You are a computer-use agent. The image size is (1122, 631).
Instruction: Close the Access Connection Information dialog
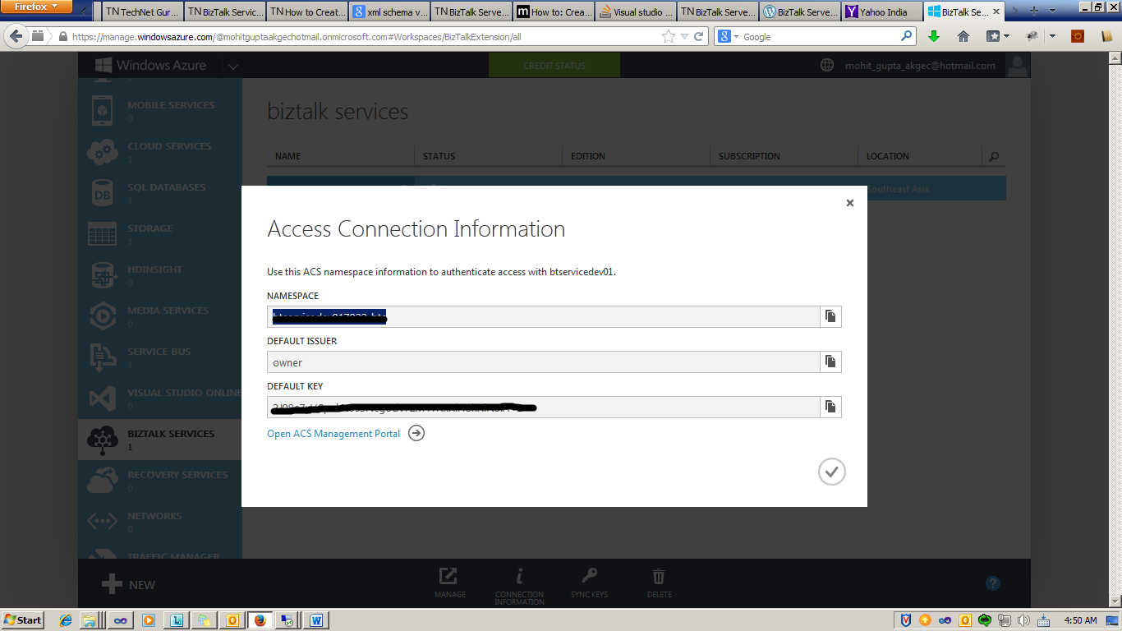[x=850, y=203]
